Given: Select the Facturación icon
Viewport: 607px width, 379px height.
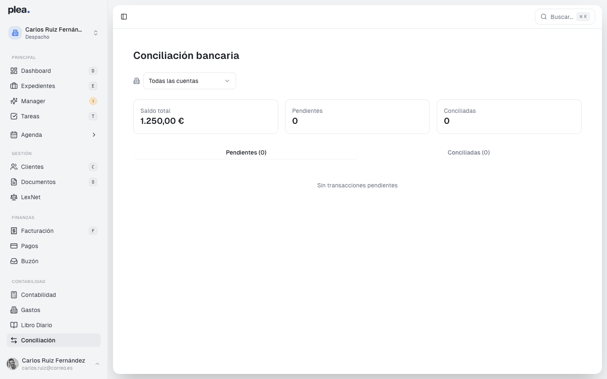Looking at the screenshot, I should (x=13, y=231).
